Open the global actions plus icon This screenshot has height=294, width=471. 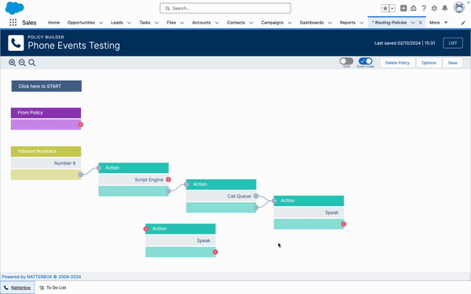point(403,9)
